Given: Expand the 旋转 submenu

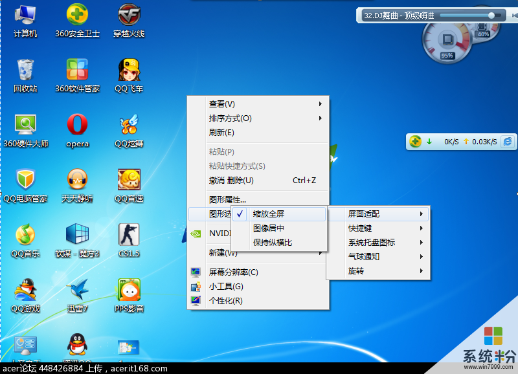Looking at the screenshot, I should [378, 271].
